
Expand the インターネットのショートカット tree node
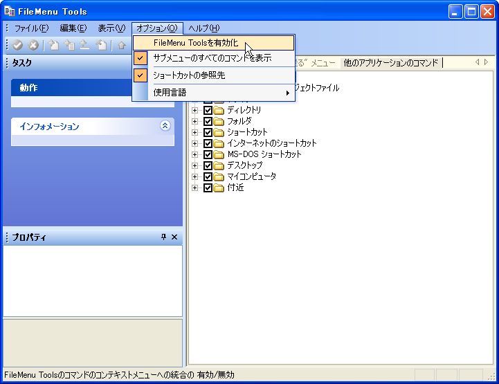point(194,143)
